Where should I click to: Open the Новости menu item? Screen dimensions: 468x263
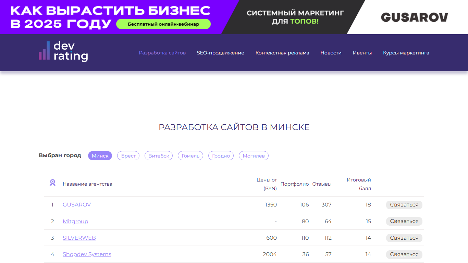coord(331,53)
